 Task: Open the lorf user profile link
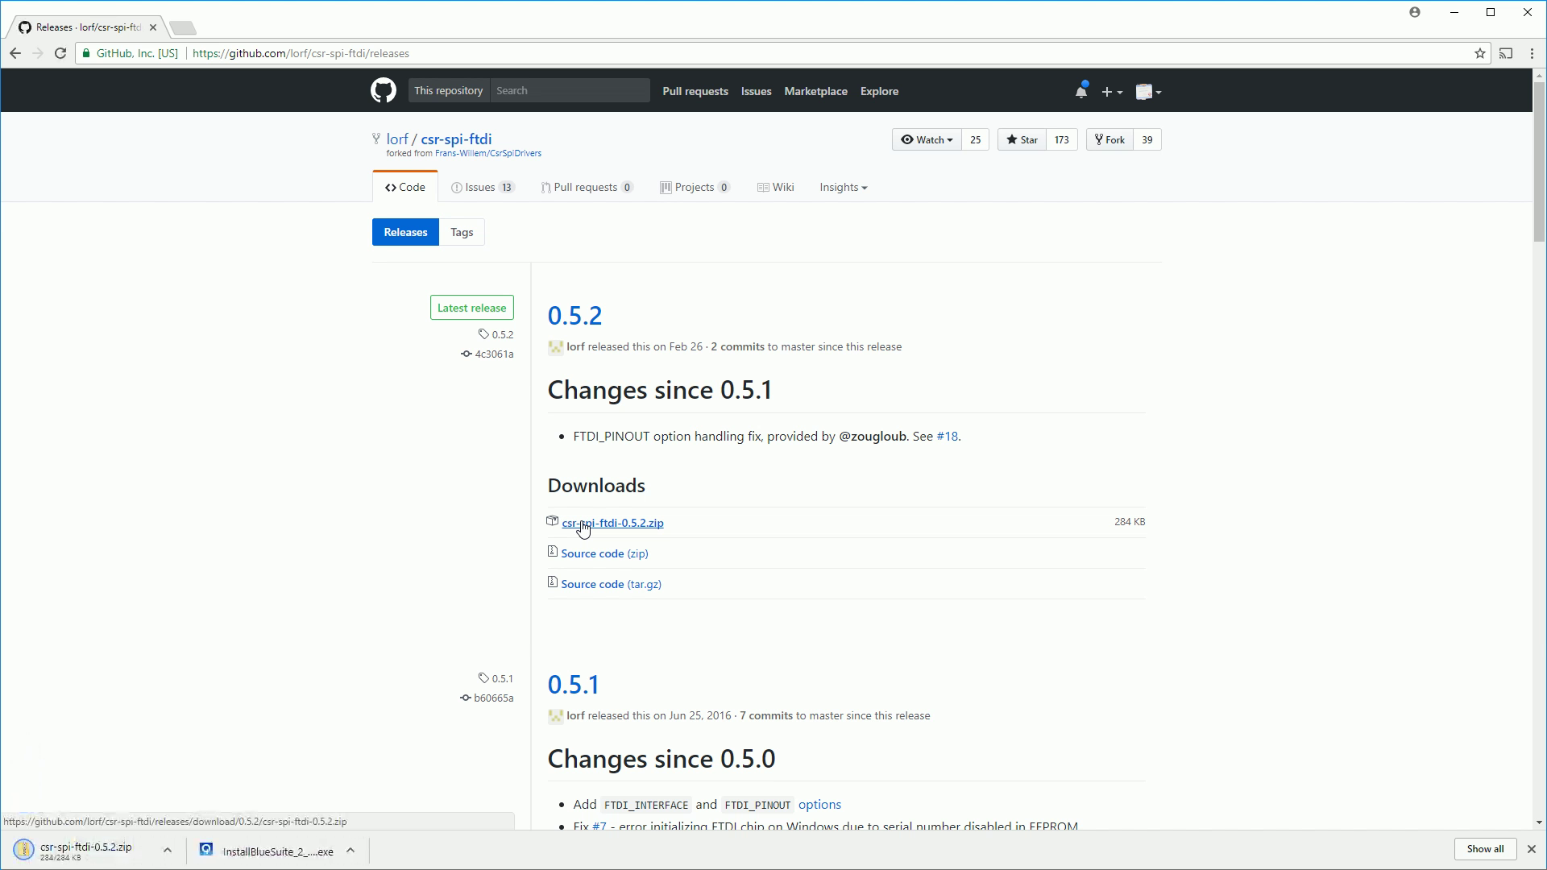397,139
